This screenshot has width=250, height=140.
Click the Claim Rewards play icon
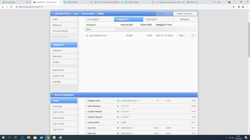pyautogui.click(x=118, y=106)
